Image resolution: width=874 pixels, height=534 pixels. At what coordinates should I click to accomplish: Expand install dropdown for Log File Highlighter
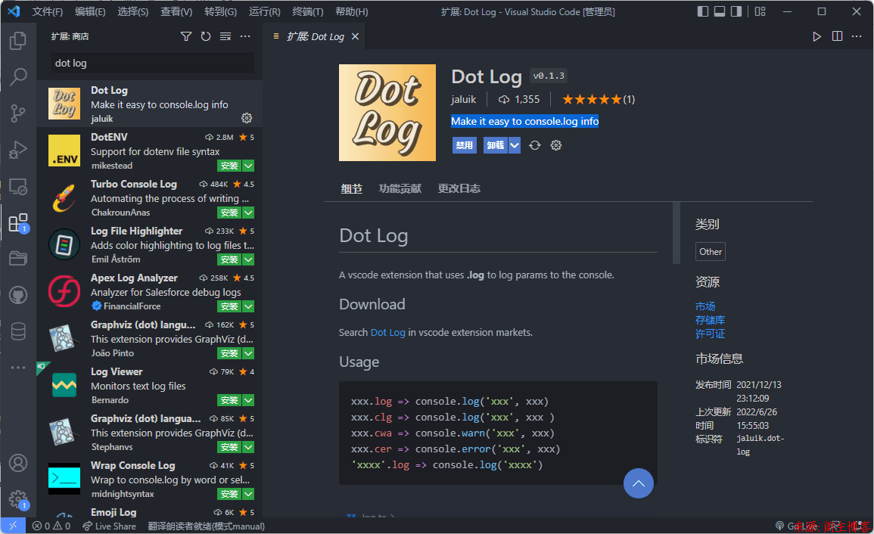(249, 259)
